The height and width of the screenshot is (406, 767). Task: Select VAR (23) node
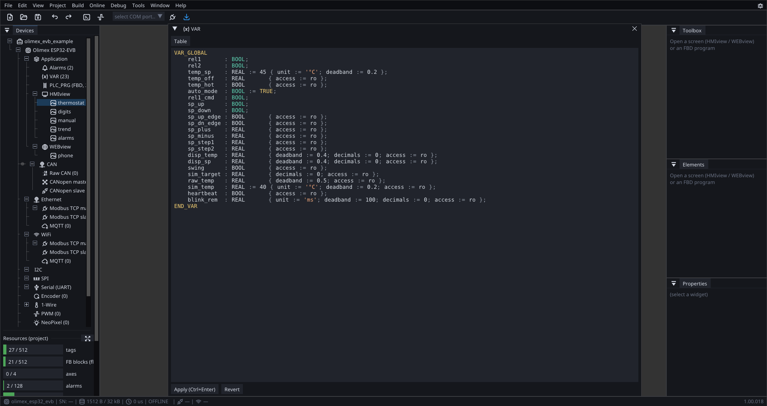pos(55,77)
